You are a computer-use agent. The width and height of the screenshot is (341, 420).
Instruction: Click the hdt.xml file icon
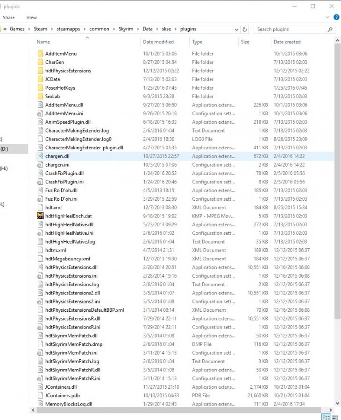[x=40, y=207]
